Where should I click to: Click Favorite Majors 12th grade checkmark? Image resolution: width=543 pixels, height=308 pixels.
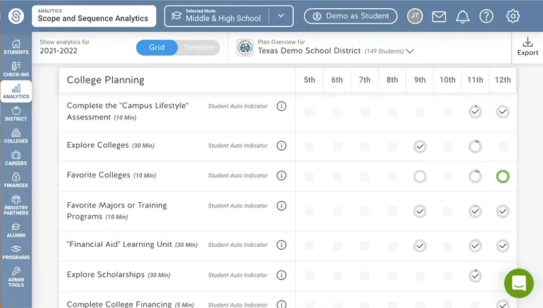click(x=502, y=212)
